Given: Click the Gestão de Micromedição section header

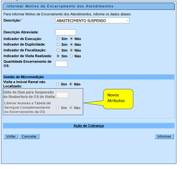Looking at the screenshot, I should coord(89,77).
